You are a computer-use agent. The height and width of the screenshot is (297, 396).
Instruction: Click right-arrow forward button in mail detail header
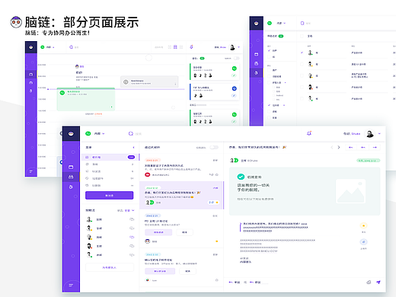click(x=375, y=148)
